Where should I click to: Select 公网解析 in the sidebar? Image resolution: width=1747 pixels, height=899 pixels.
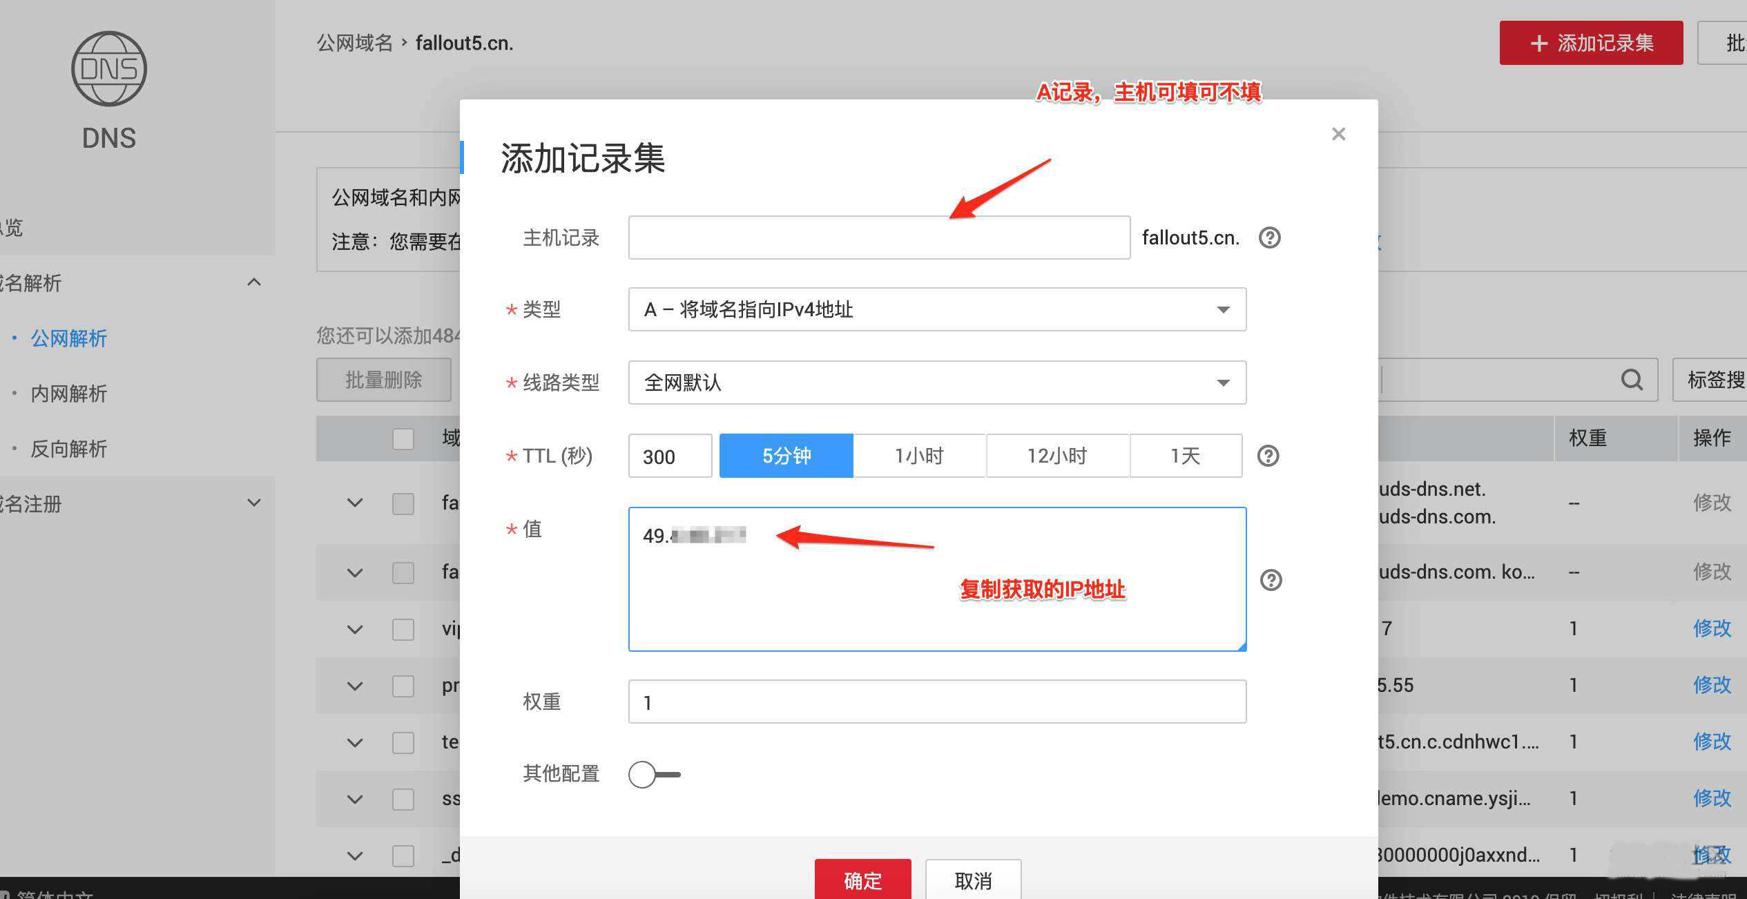click(x=68, y=338)
